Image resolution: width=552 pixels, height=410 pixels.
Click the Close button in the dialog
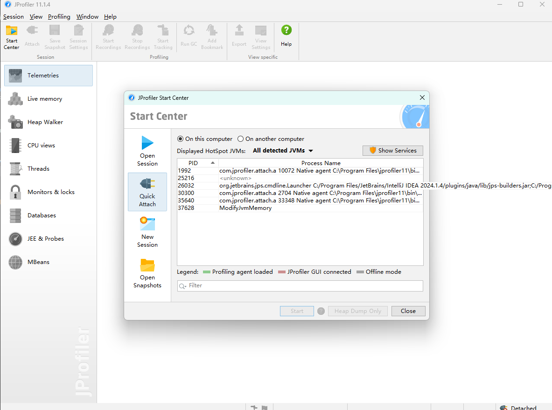408,311
